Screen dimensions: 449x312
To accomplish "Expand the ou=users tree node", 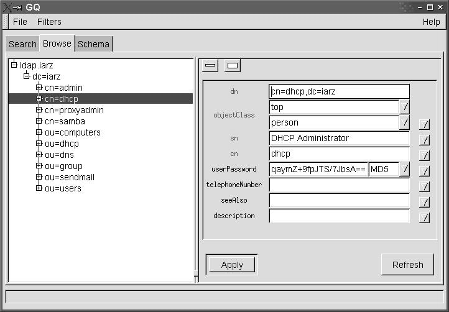I will (39, 188).
